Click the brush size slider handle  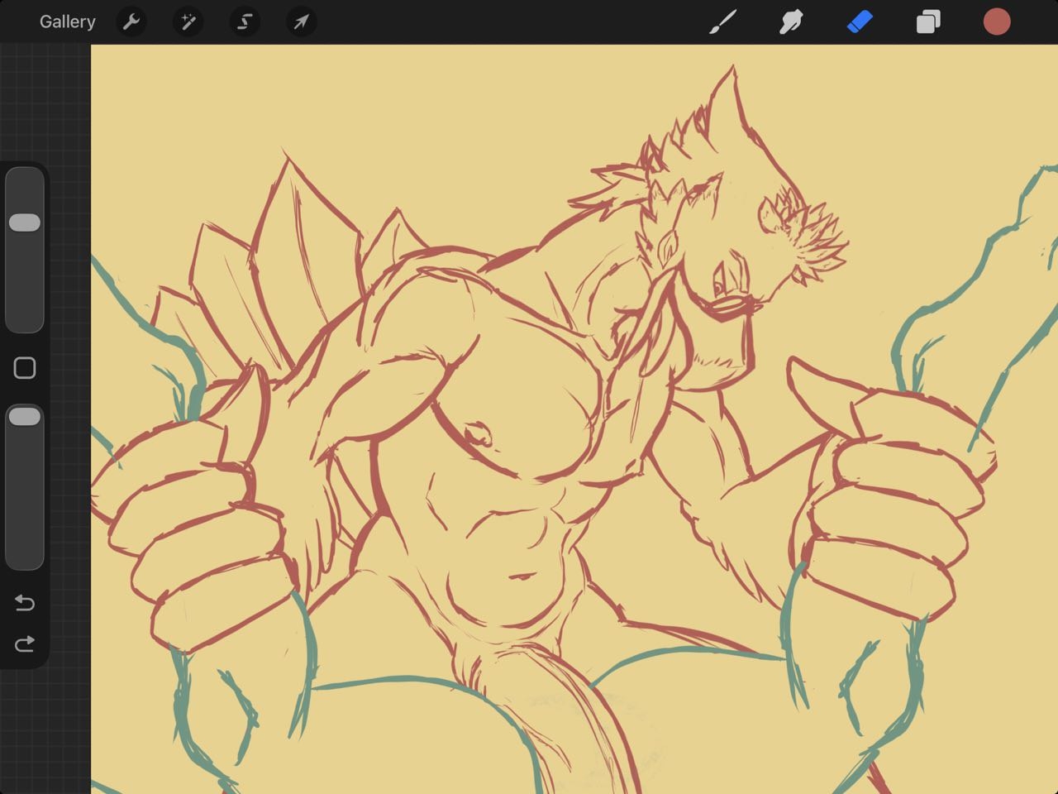pyautogui.click(x=25, y=222)
